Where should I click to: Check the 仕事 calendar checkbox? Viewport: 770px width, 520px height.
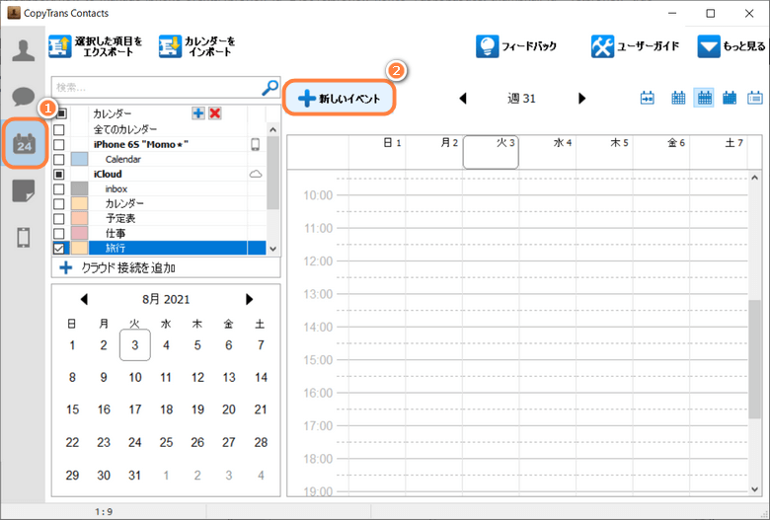(59, 233)
